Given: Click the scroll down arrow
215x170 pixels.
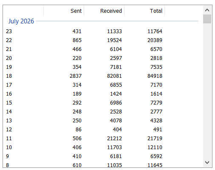Looking at the screenshot, I should (x=207, y=162).
